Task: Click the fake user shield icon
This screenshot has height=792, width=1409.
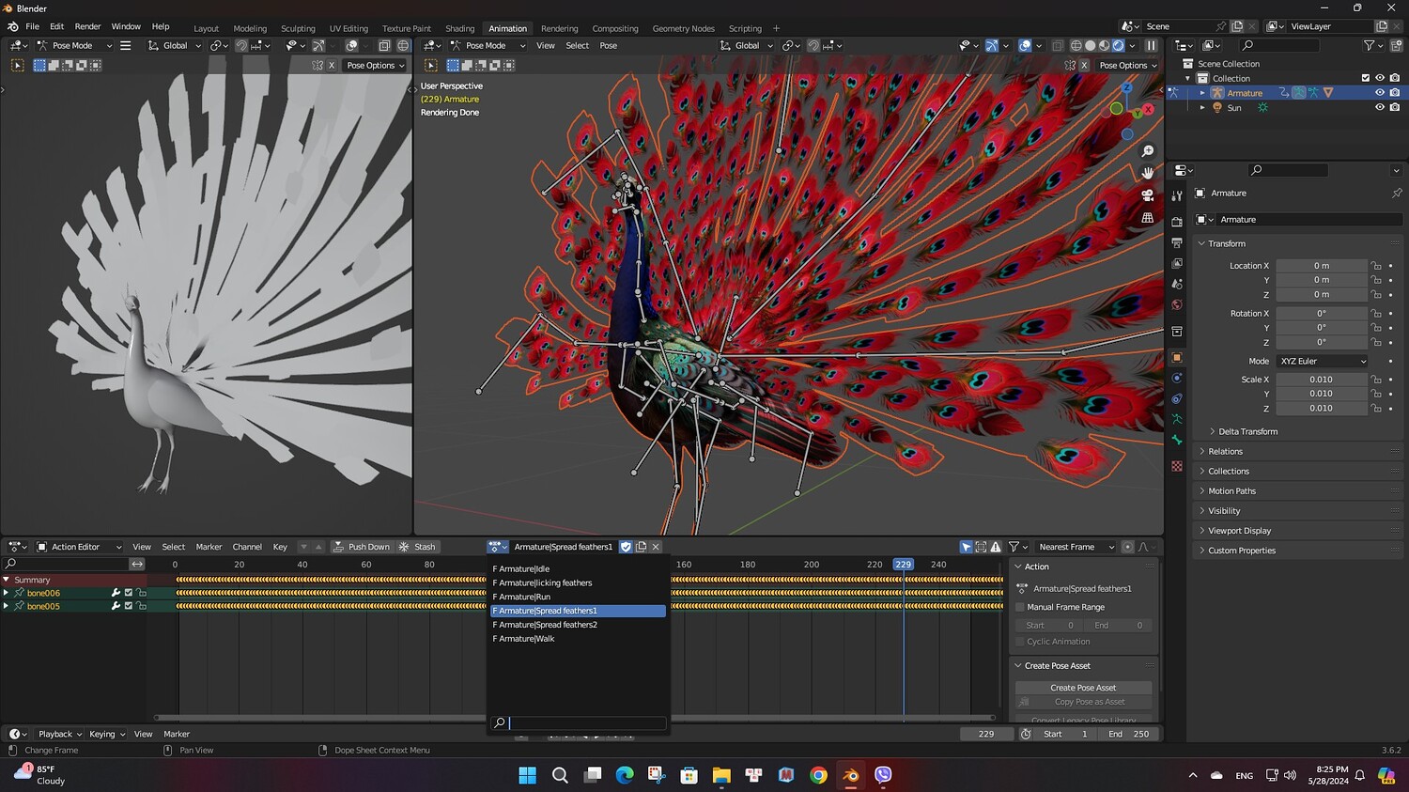Action: coord(626,547)
